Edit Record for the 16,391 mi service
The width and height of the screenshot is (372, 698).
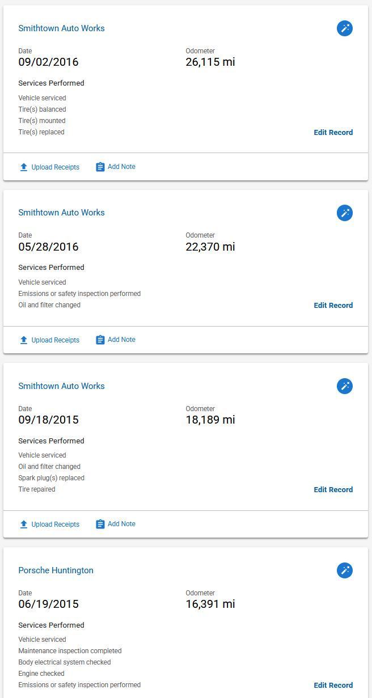point(333,685)
